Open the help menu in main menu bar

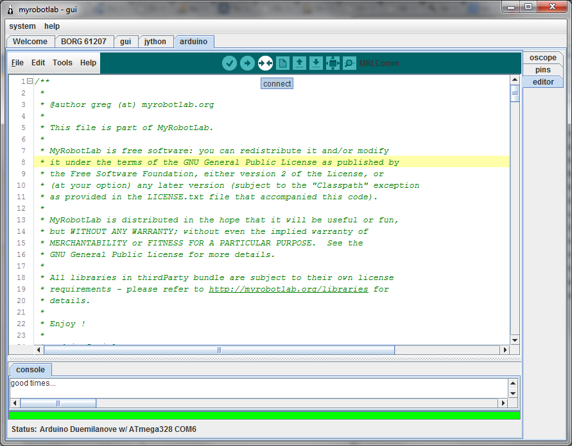click(x=52, y=26)
